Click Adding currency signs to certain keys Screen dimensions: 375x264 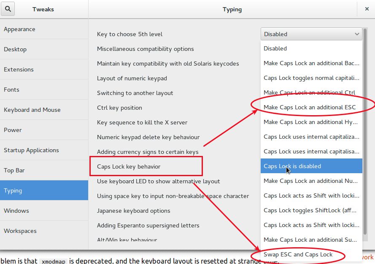[148, 152]
